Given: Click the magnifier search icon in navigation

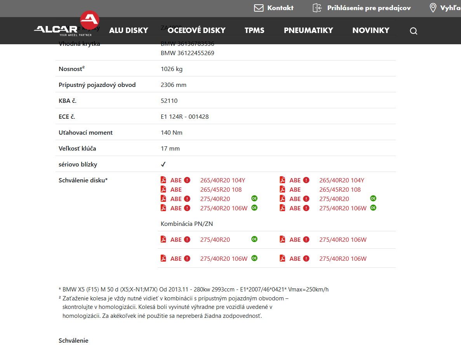Looking at the screenshot, I should pos(414,31).
